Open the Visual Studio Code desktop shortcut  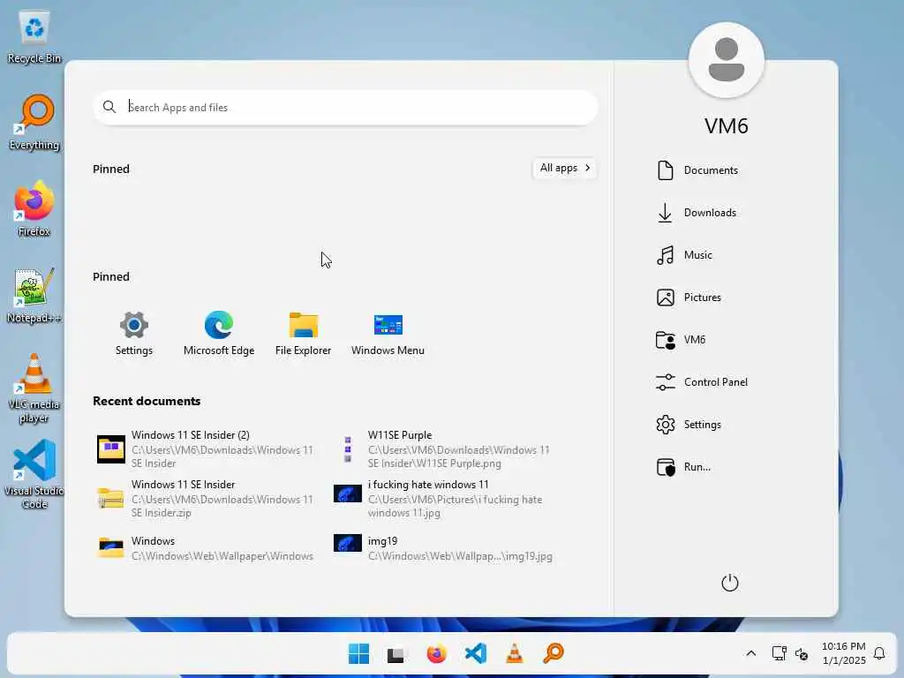click(x=34, y=474)
